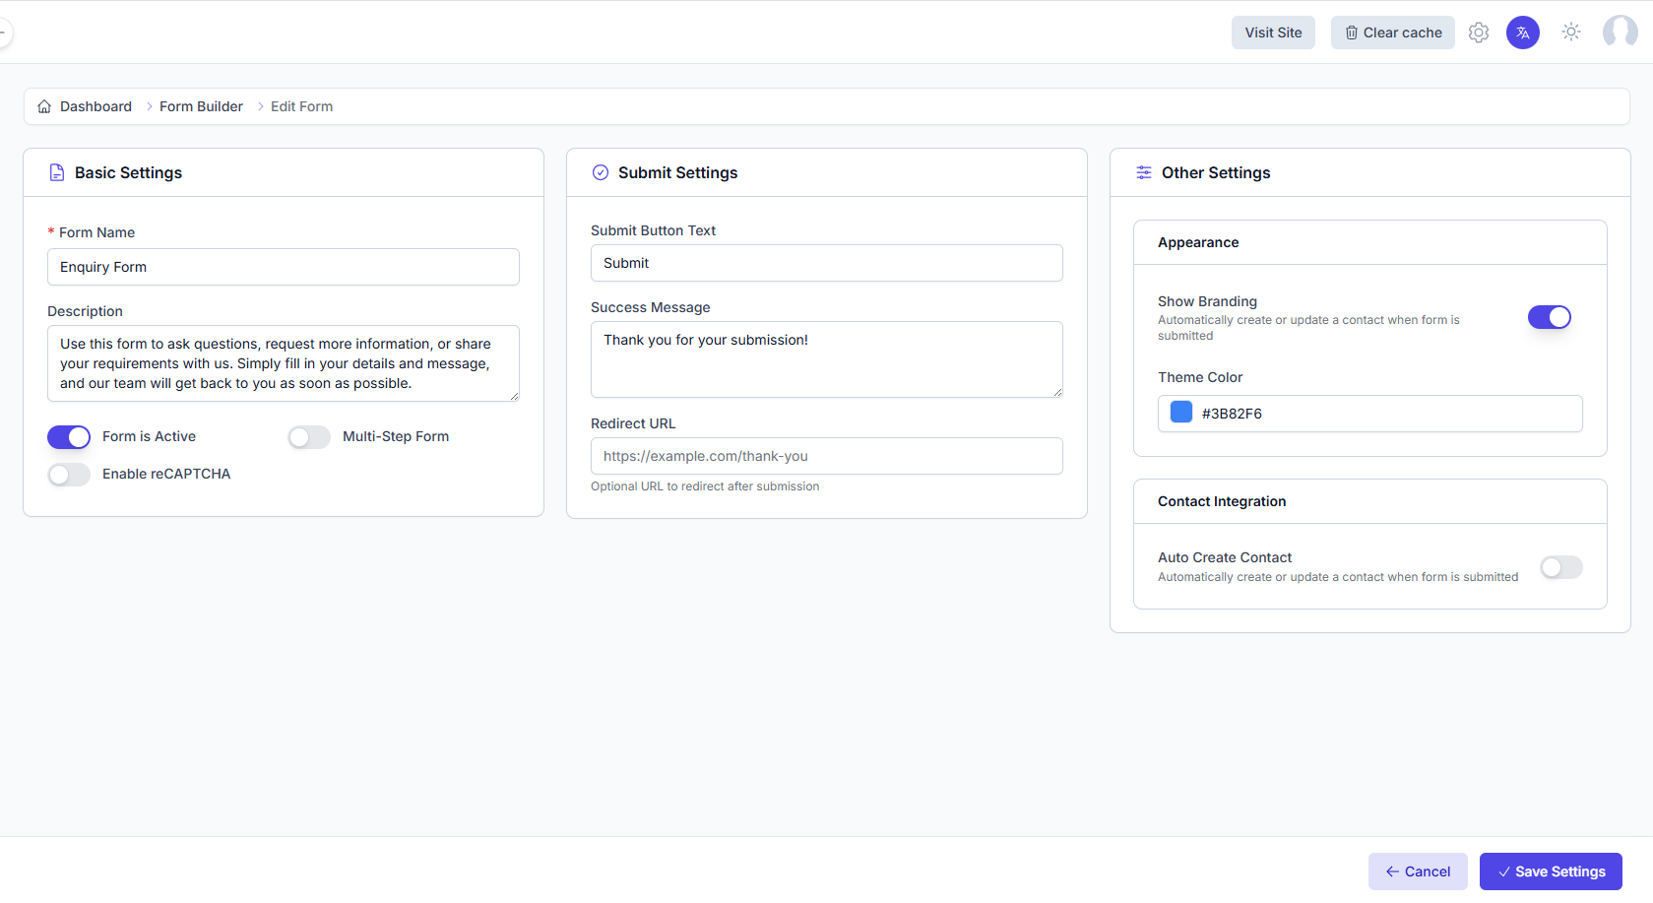Enable Auto Create Contact toggle
Screen dimensions: 1653x903
(x=1560, y=567)
